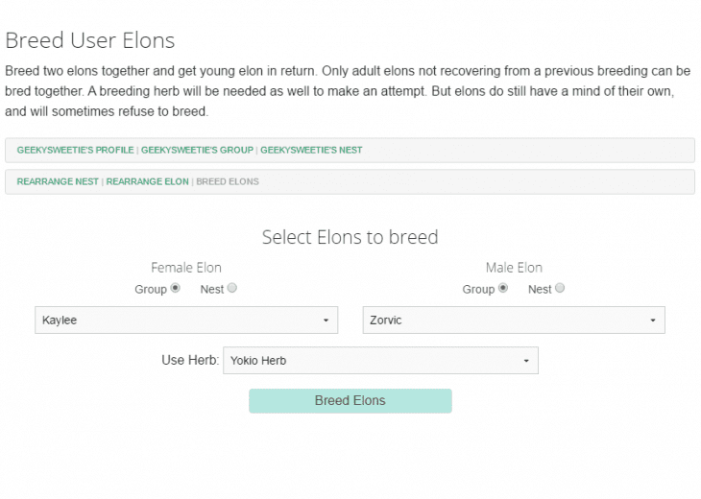Open the Rearrange Elon page

(x=147, y=181)
